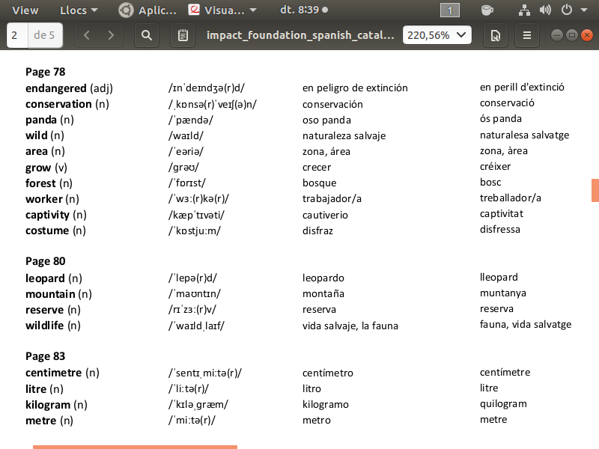Image resolution: width=599 pixels, height=449 pixels.
Task: Open the View menu
Action: coord(25,10)
